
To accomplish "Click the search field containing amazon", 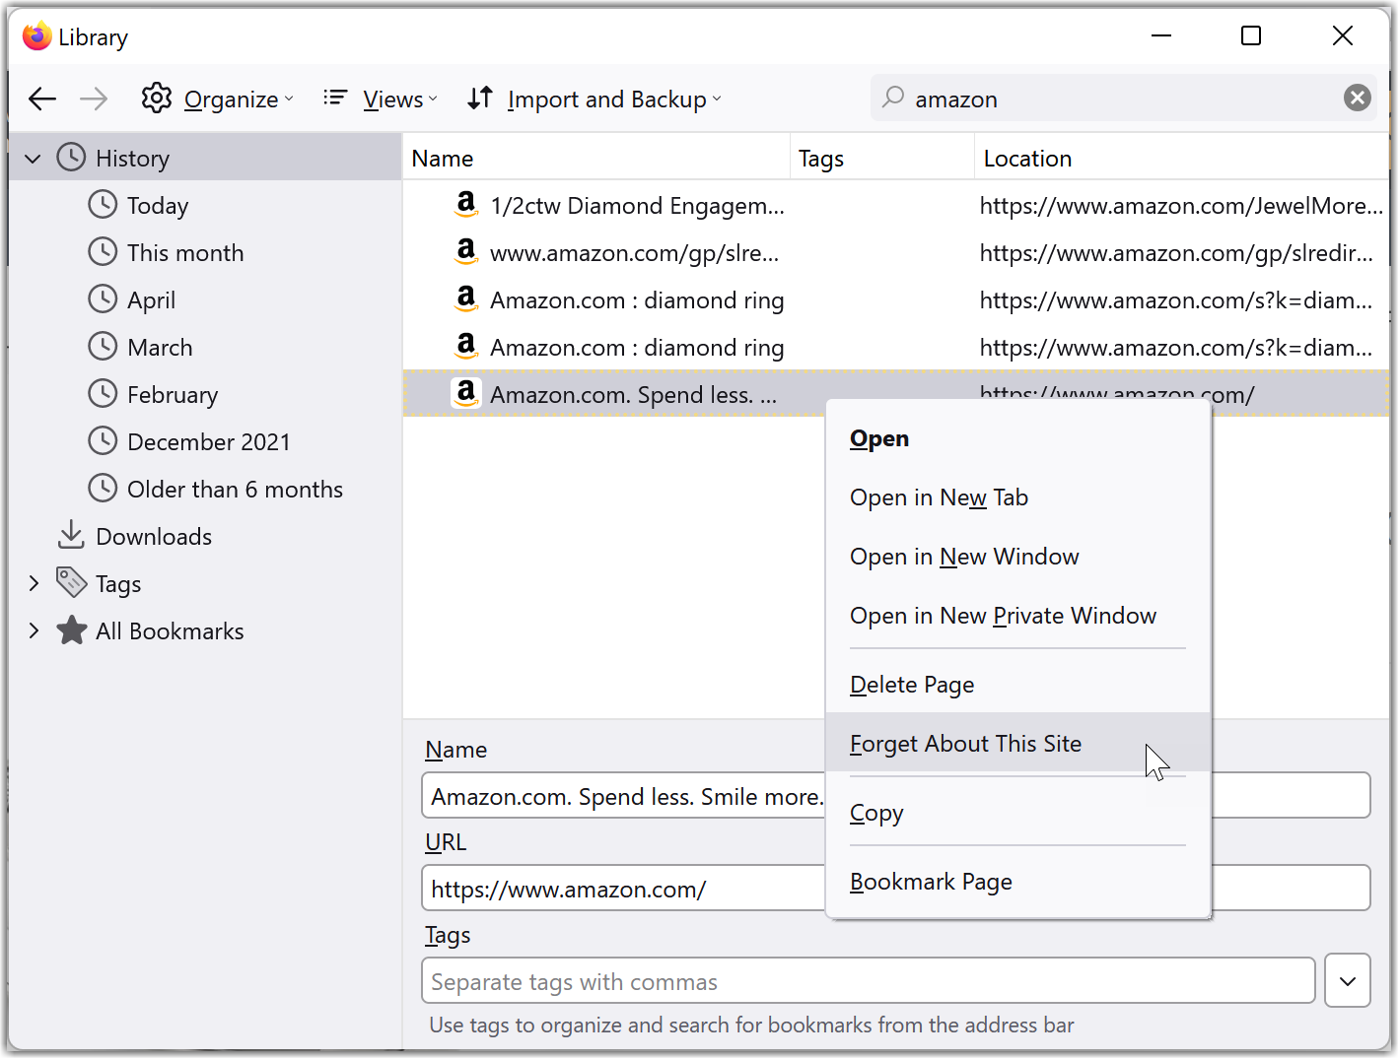I will (1124, 99).
